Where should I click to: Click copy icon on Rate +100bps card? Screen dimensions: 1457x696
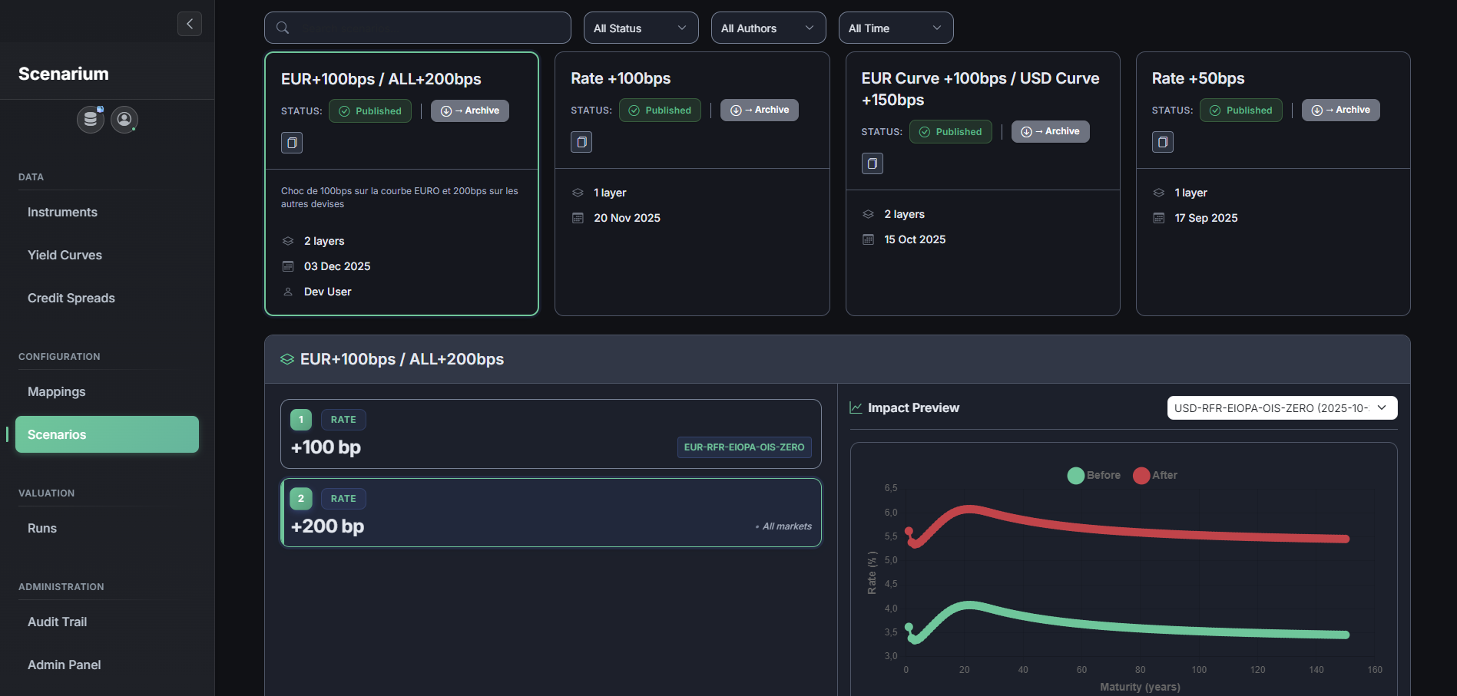coord(581,142)
